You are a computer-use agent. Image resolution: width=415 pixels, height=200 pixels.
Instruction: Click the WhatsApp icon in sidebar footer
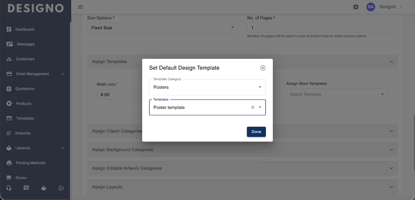click(x=61, y=188)
